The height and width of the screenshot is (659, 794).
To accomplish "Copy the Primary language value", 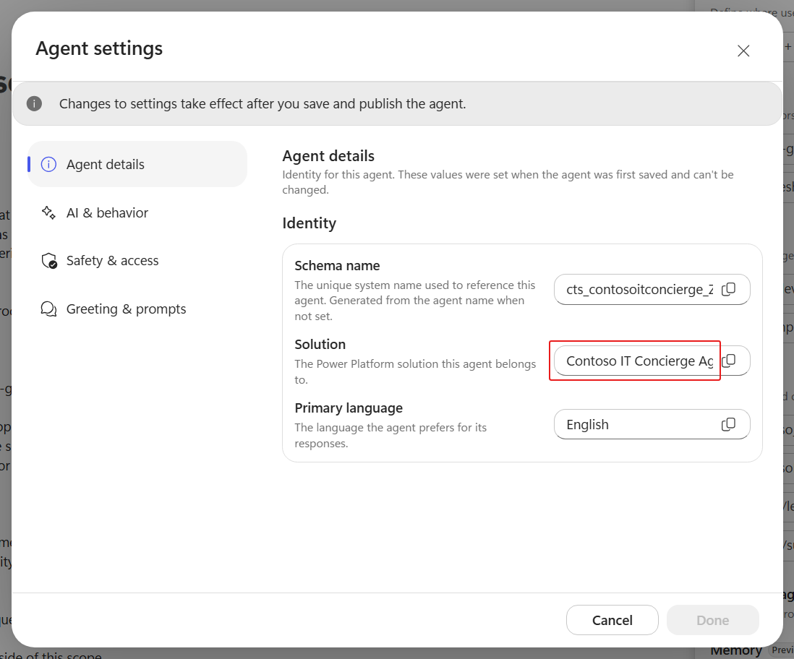I will [x=728, y=424].
